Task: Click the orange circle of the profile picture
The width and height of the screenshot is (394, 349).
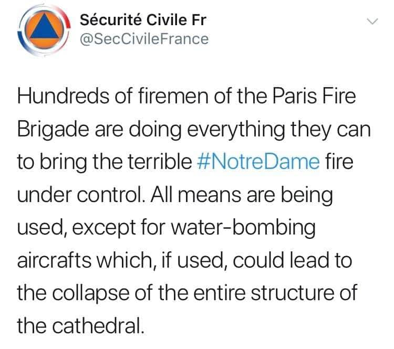Action: [44, 29]
